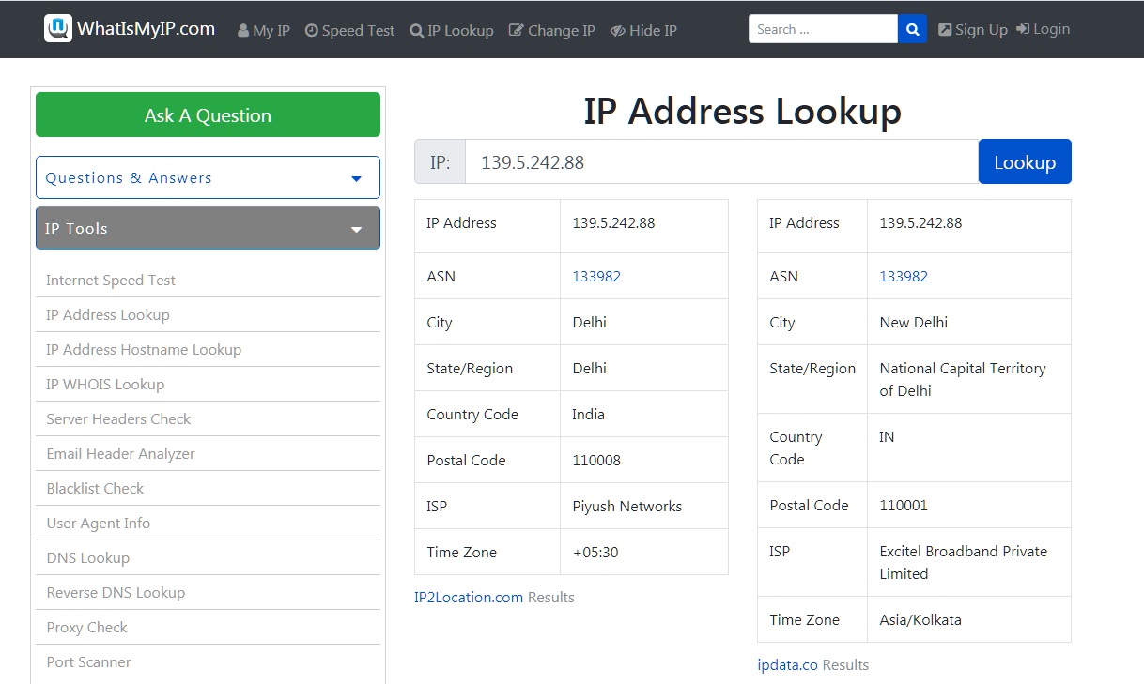Open Internet Speed Test from sidebar

click(111, 281)
